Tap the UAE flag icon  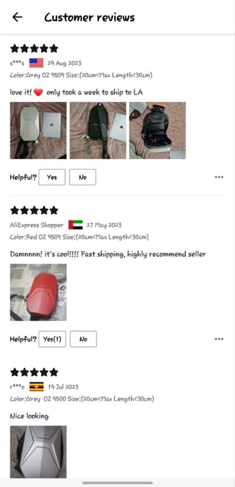tap(76, 225)
